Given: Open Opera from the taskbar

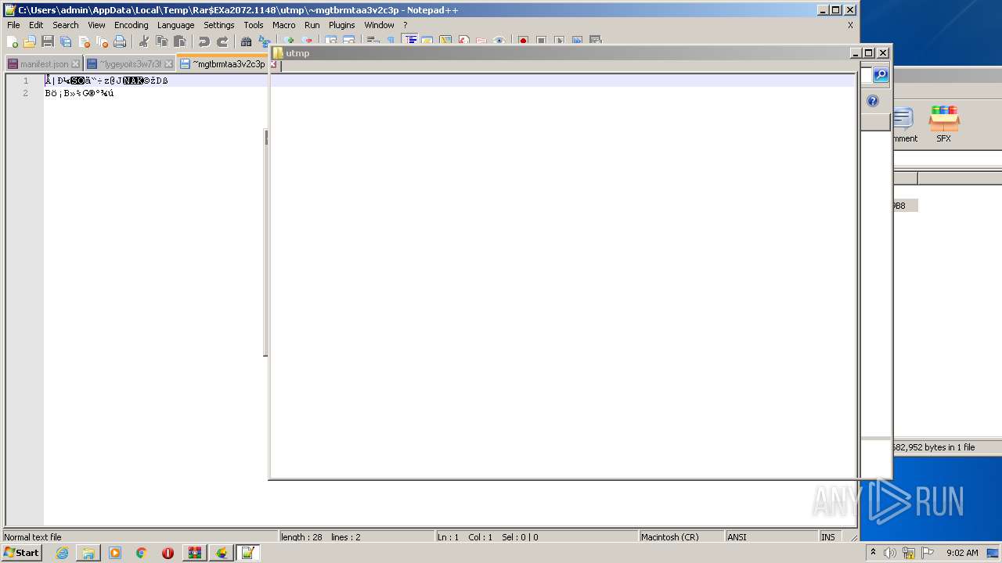Looking at the screenshot, I should pyautogui.click(x=168, y=553).
